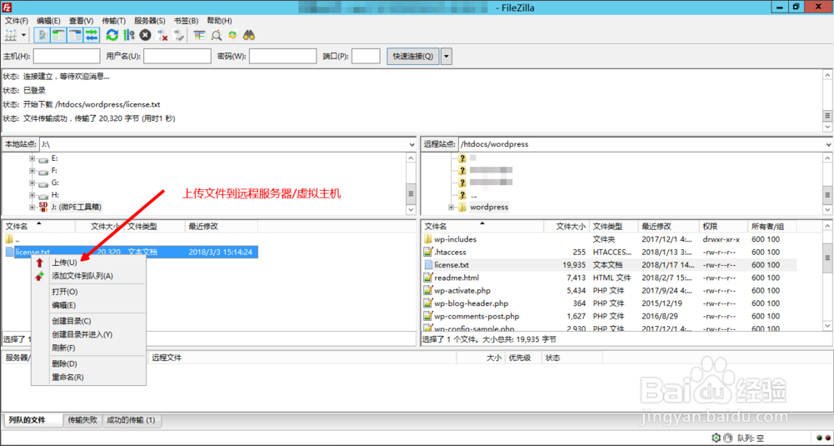Toggle directory comparison
Screen dimensions: 834x446
click(216, 35)
